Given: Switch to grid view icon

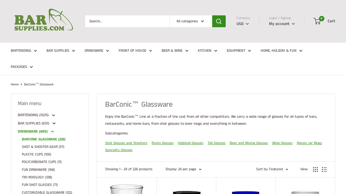Looking at the screenshot, I should pos(315,169).
